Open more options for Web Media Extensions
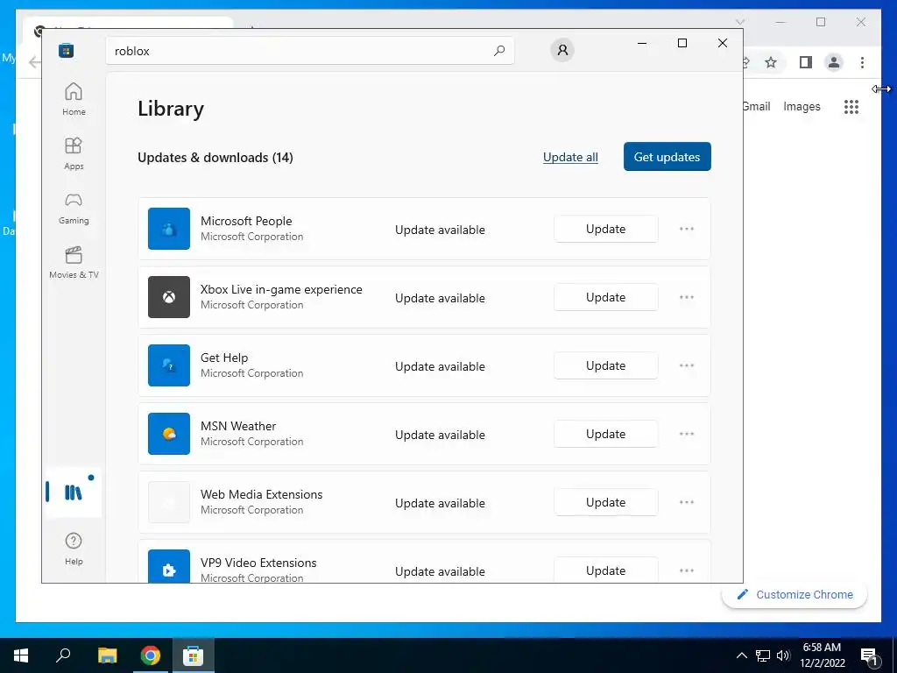 (687, 502)
